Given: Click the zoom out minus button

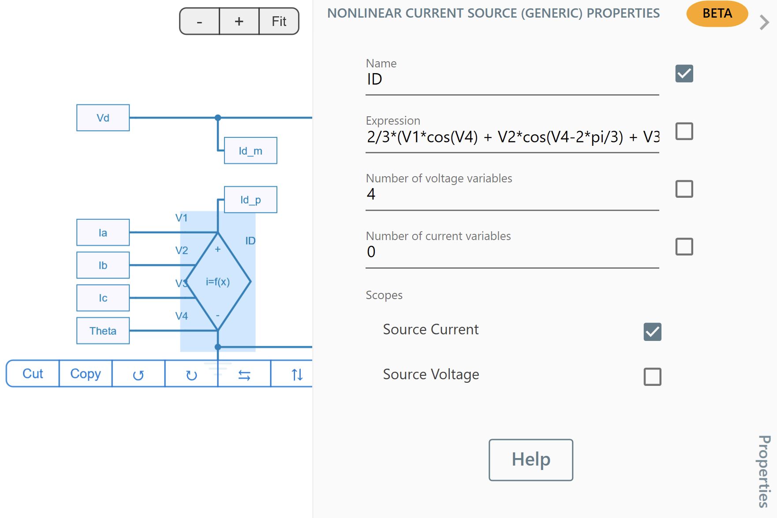Looking at the screenshot, I should click(199, 21).
